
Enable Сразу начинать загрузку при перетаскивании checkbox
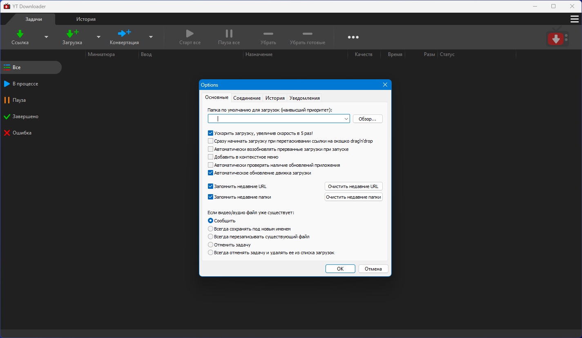coord(210,141)
